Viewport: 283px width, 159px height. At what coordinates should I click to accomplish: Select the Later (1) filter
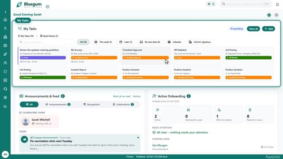pyautogui.click(x=126, y=42)
